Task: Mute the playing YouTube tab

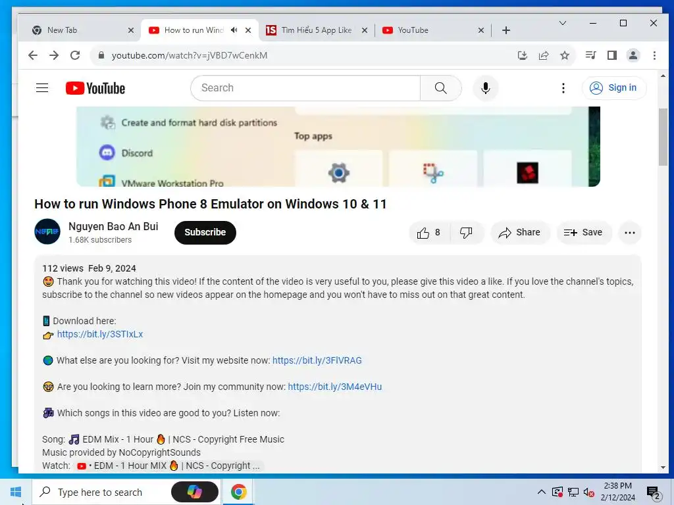Action: click(x=234, y=30)
